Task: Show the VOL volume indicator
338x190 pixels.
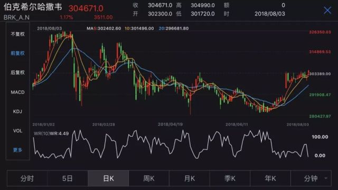Action: point(17,131)
